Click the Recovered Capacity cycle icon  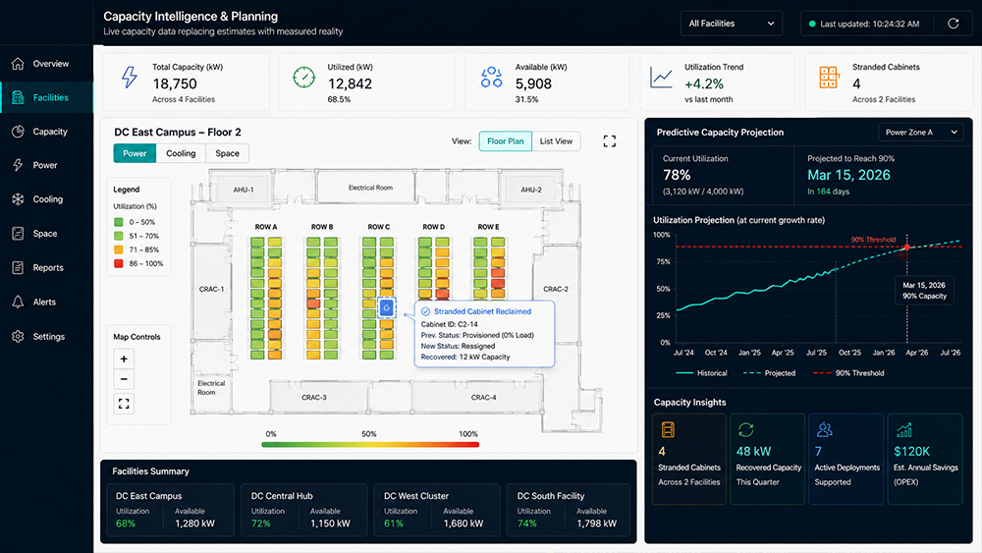coord(745,429)
